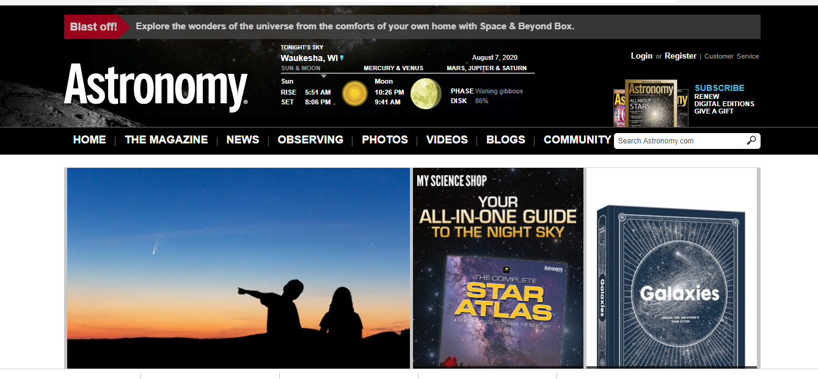
Task: Open the Photos section
Action: 385,140
